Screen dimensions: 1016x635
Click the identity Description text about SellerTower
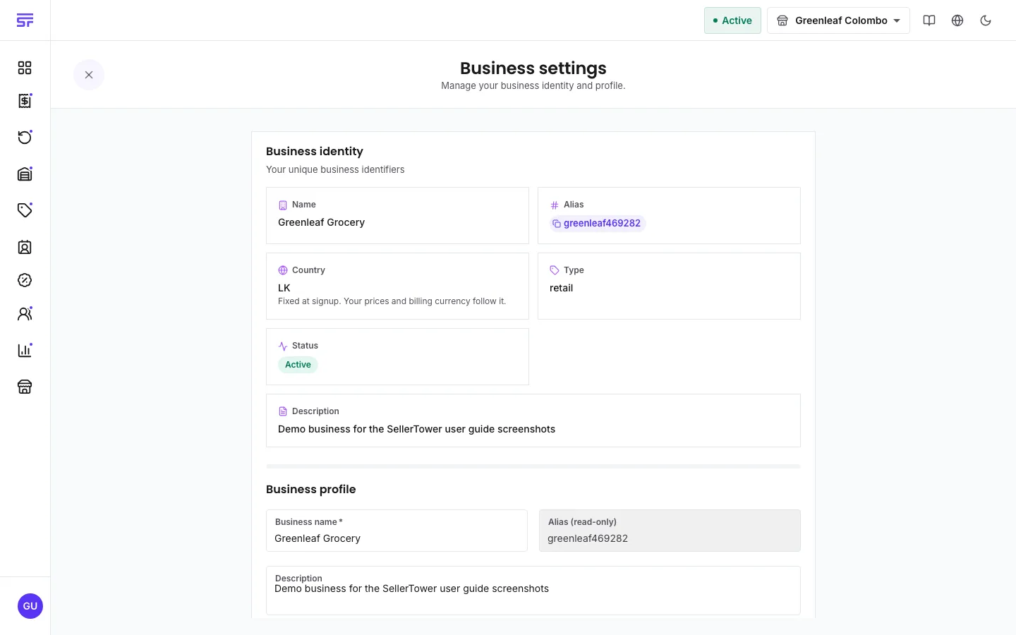(x=416, y=429)
